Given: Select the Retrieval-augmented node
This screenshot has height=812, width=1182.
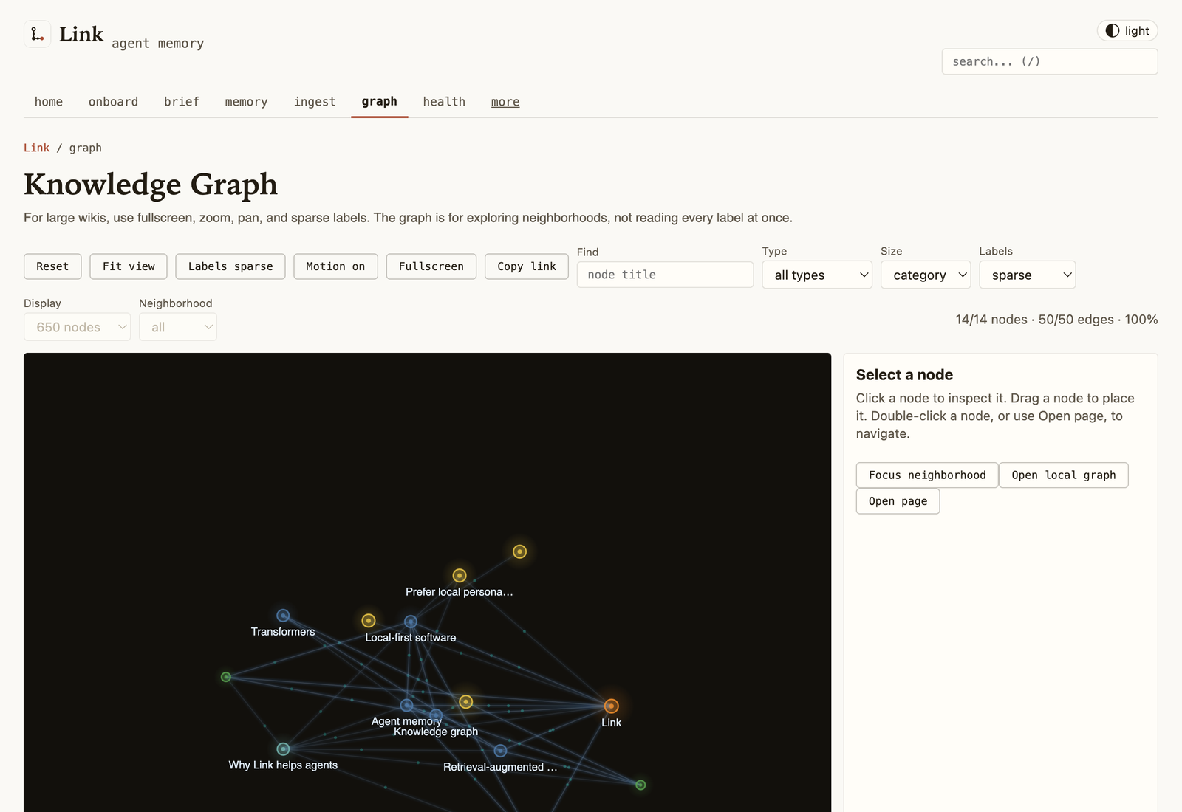Looking at the screenshot, I should click(500, 751).
